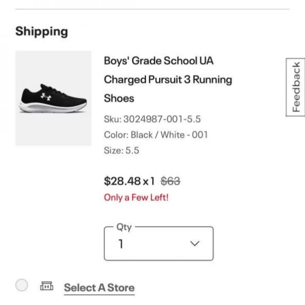Click the store pickup icon
305x305 pixels.
pyautogui.click(x=46, y=286)
